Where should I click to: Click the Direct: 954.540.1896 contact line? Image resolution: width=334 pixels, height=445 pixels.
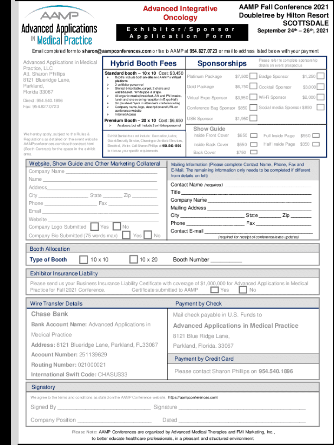43,100
